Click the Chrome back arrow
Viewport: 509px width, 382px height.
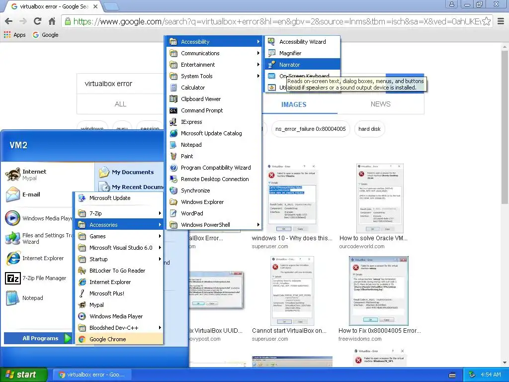pyautogui.click(x=9, y=21)
